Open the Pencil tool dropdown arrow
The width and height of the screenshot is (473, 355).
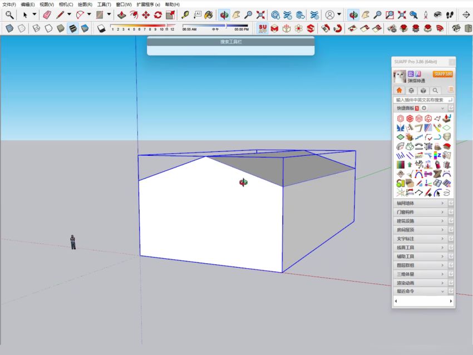69,14
